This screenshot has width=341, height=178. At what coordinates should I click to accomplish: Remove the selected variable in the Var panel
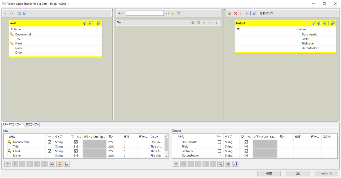point(199,22)
